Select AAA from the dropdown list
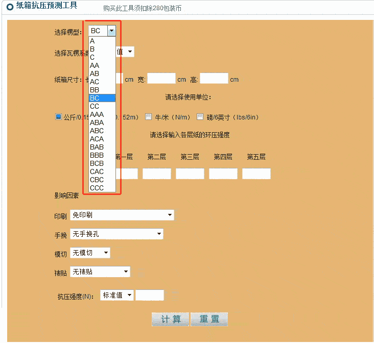Viewport: 374px width, 343px height. tap(97, 114)
